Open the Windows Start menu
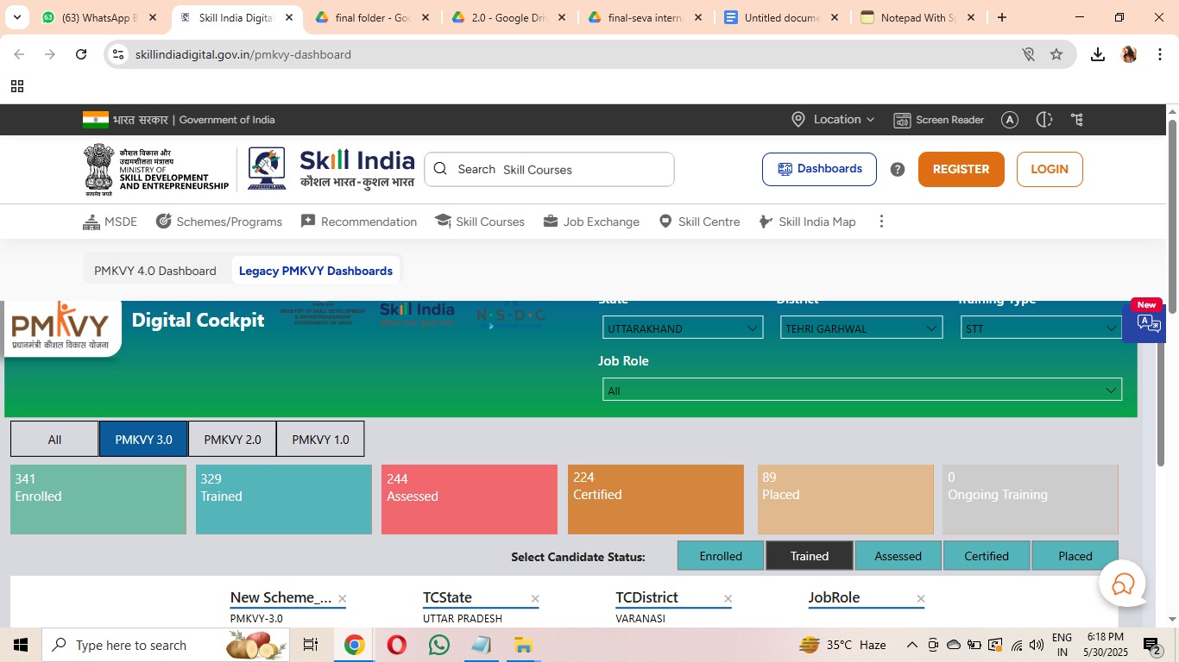 pyautogui.click(x=20, y=645)
